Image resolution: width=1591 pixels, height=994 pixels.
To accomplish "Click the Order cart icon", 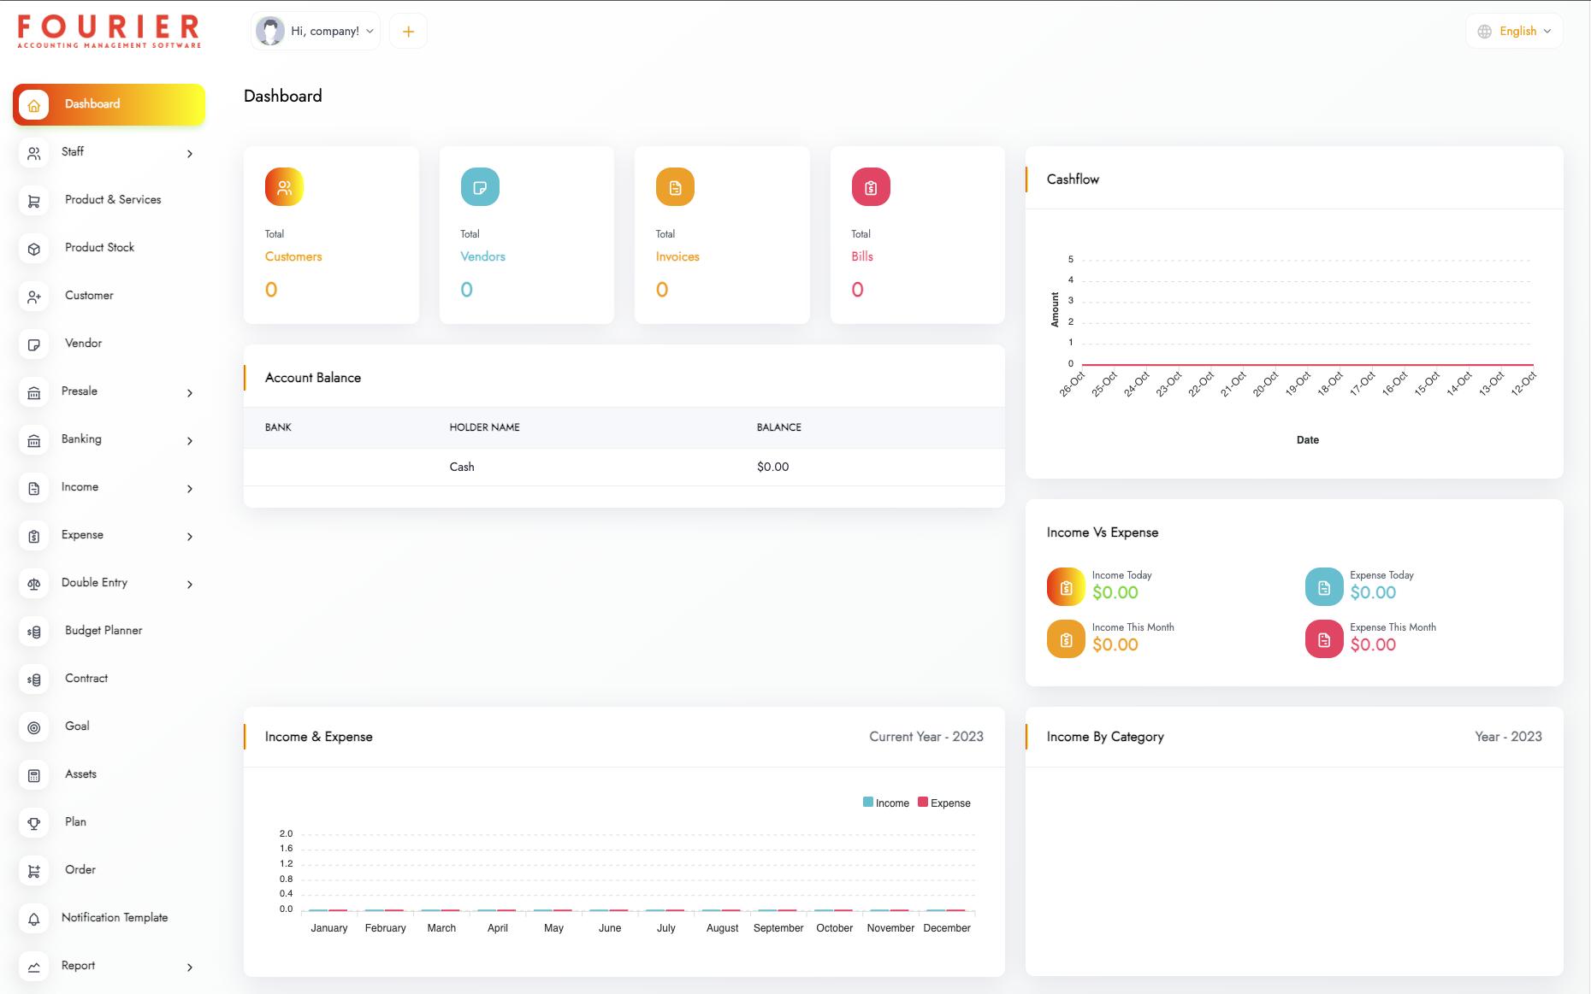I will coord(33,871).
